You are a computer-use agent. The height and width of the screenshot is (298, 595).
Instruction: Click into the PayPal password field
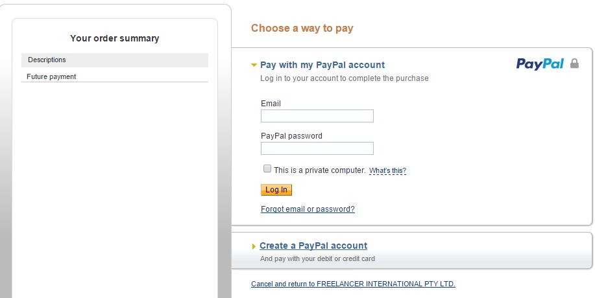(x=317, y=148)
